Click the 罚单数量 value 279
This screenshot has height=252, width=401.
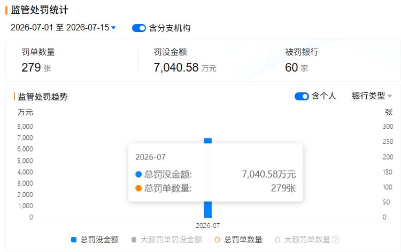click(x=31, y=68)
